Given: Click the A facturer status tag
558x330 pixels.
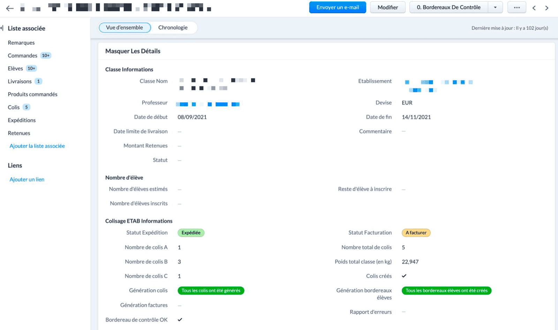Looking at the screenshot, I should click(416, 233).
